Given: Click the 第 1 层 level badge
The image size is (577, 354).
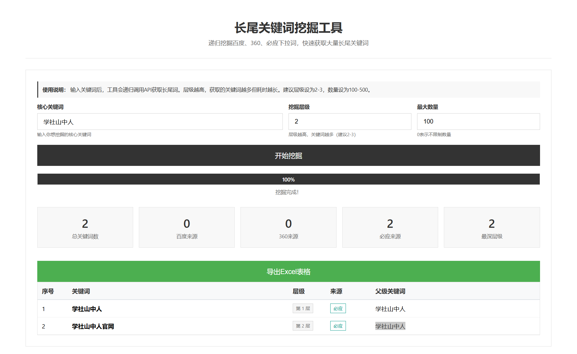Looking at the screenshot, I should pos(303,308).
